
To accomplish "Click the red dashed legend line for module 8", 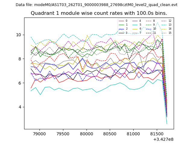I will (x=149, y=21).
